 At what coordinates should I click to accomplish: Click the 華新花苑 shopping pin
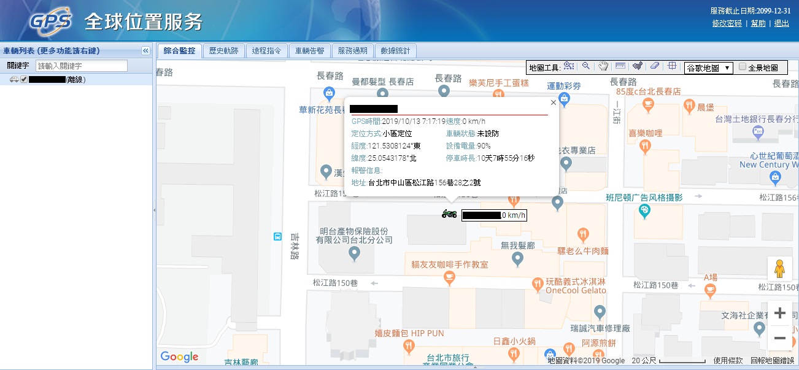pyautogui.click(x=328, y=93)
